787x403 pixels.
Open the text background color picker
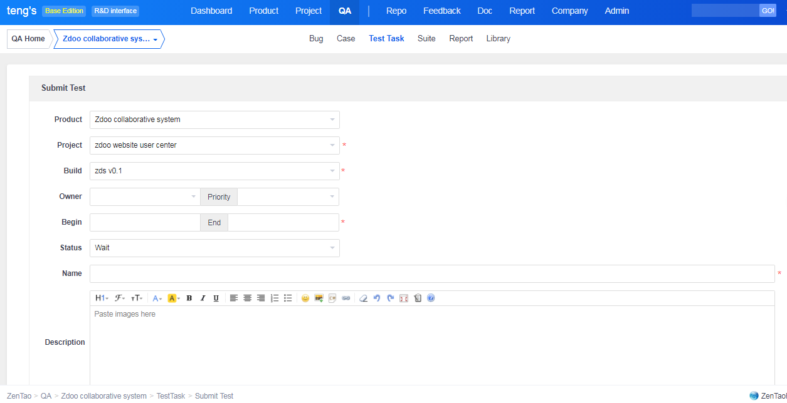174,298
